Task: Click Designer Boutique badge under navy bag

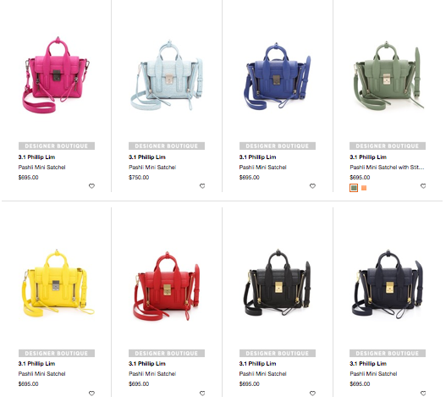Action: tap(388, 354)
